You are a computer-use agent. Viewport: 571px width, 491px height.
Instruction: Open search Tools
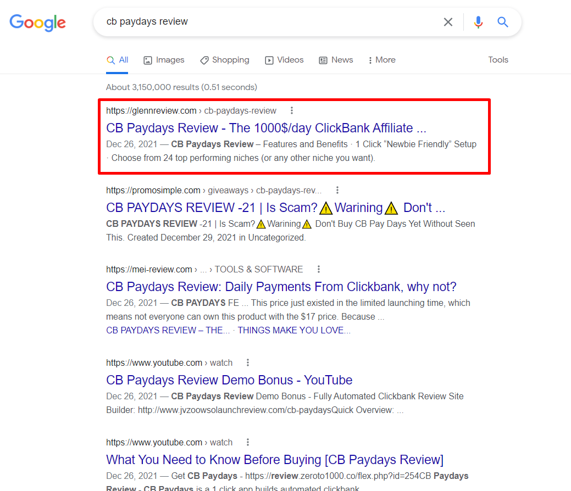(498, 60)
